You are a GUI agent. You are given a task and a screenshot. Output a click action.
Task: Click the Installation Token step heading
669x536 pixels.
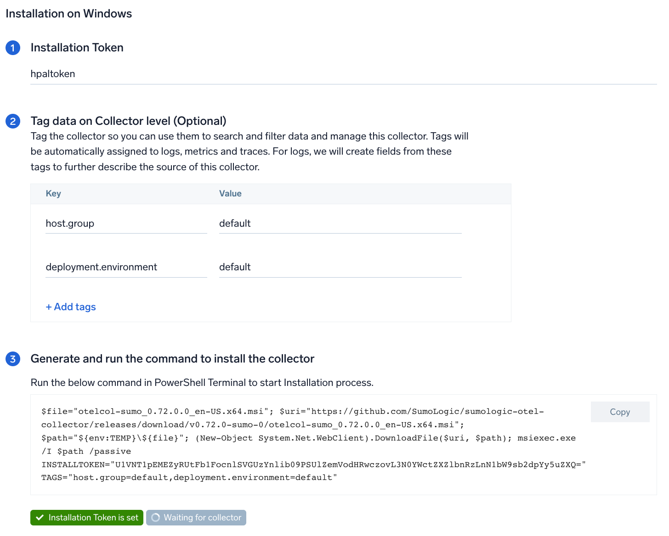pos(77,48)
